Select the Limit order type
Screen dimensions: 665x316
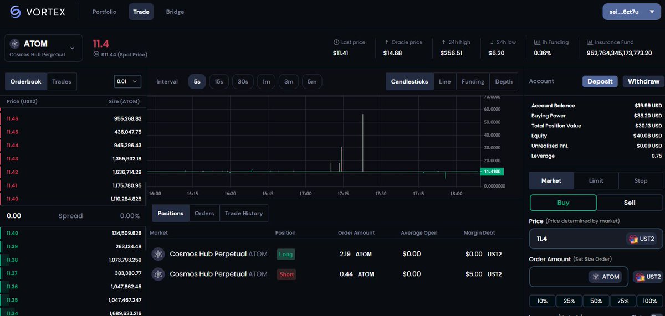pyautogui.click(x=596, y=180)
